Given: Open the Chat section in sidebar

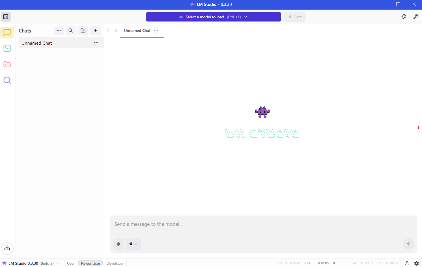Looking at the screenshot, I should tap(7, 32).
